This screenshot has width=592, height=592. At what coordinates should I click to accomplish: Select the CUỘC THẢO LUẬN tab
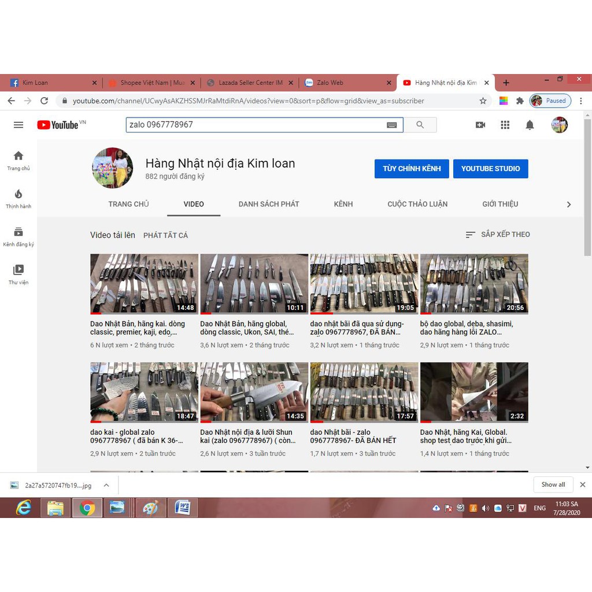[x=417, y=204]
